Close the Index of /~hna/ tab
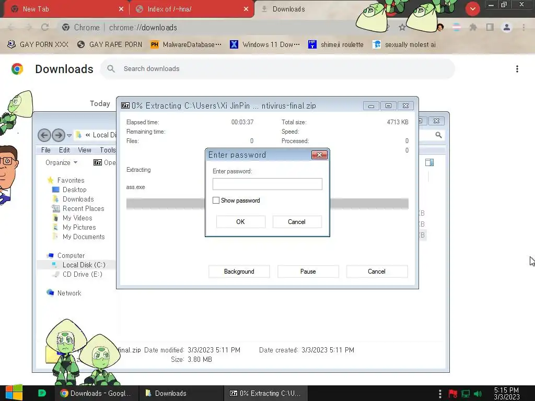This screenshot has width=535, height=401. pos(246,9)
